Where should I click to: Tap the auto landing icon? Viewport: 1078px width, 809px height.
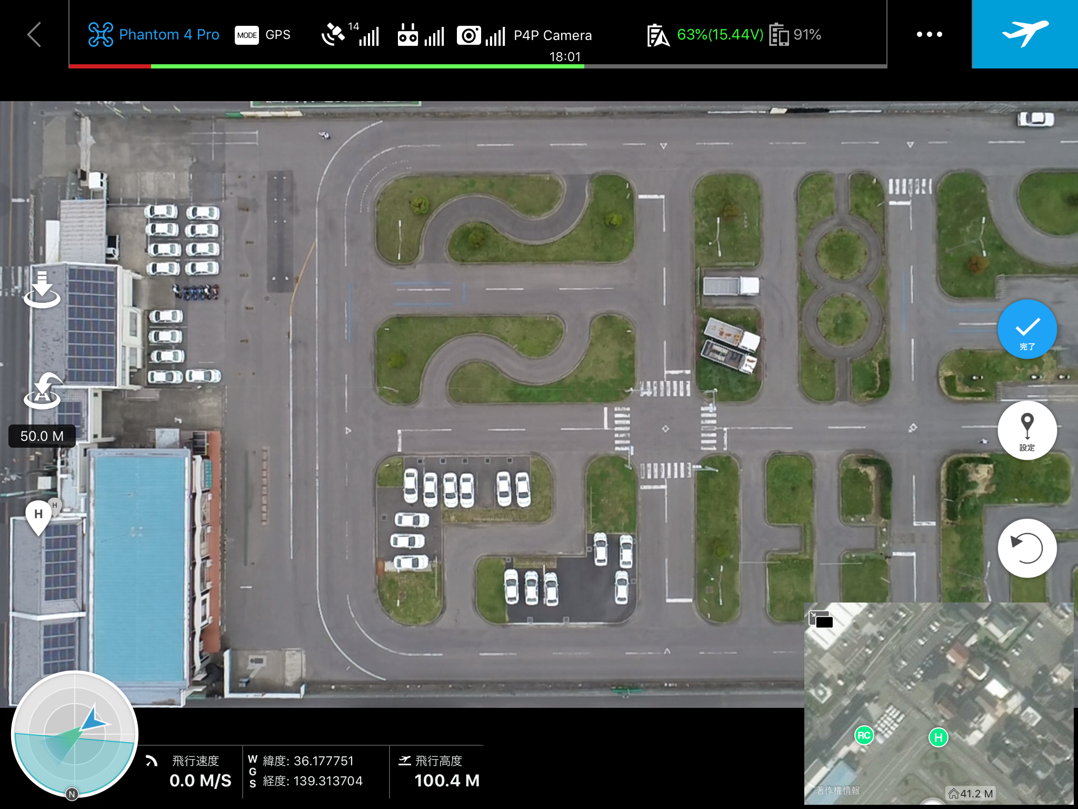42,289
